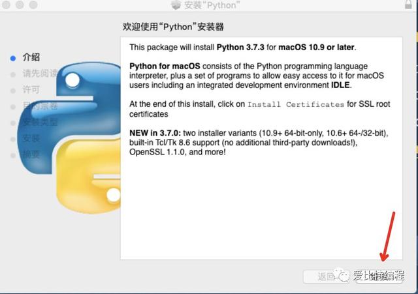Image resolution: width=418 pixels, height=294 pixels.
Task: Click the bold text Python for macOS
Action: pos(165,66)
